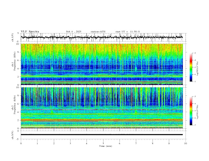This screenshot has height=161, width=209.
Task: Click the "-5" tick on ch.1(V) axis
Action: [18, 42]
